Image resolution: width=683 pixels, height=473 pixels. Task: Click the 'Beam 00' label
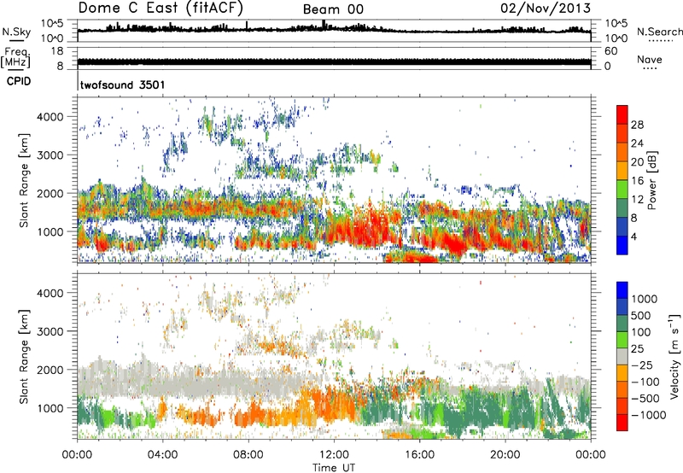coord(333,9)
